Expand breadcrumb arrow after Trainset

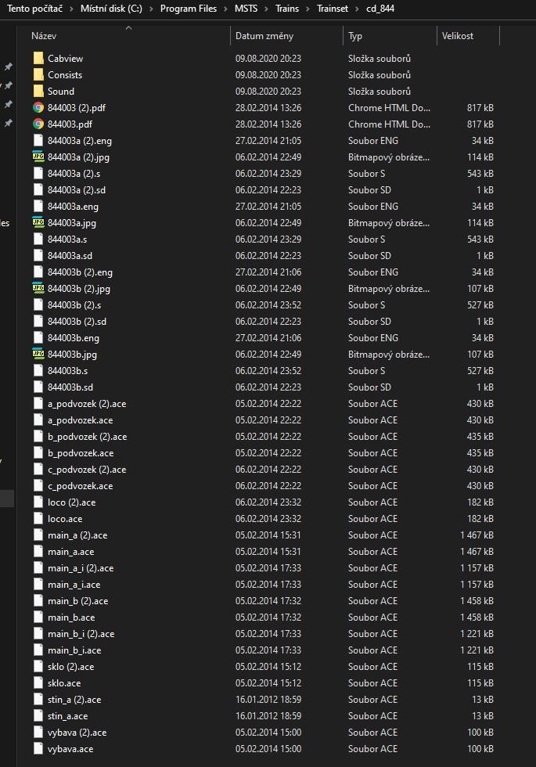click(356, 9)
